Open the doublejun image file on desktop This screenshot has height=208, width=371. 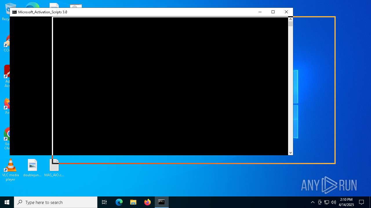[x=32, y=168]
